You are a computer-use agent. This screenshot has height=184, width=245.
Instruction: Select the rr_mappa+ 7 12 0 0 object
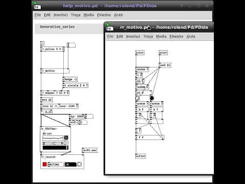55,93
